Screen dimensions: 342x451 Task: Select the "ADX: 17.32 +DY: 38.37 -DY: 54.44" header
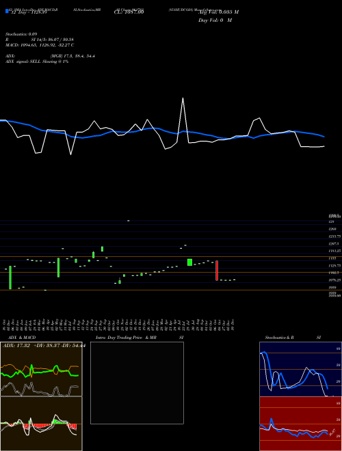[44, 346]
